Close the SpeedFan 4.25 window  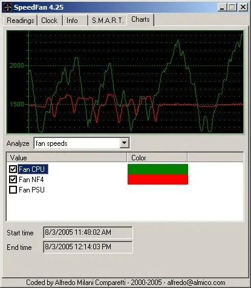pyautogui.click(x=243, y=7)
